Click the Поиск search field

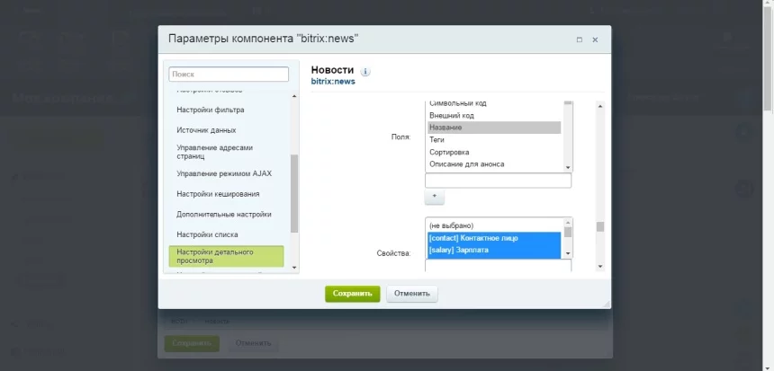pos(229,74)
